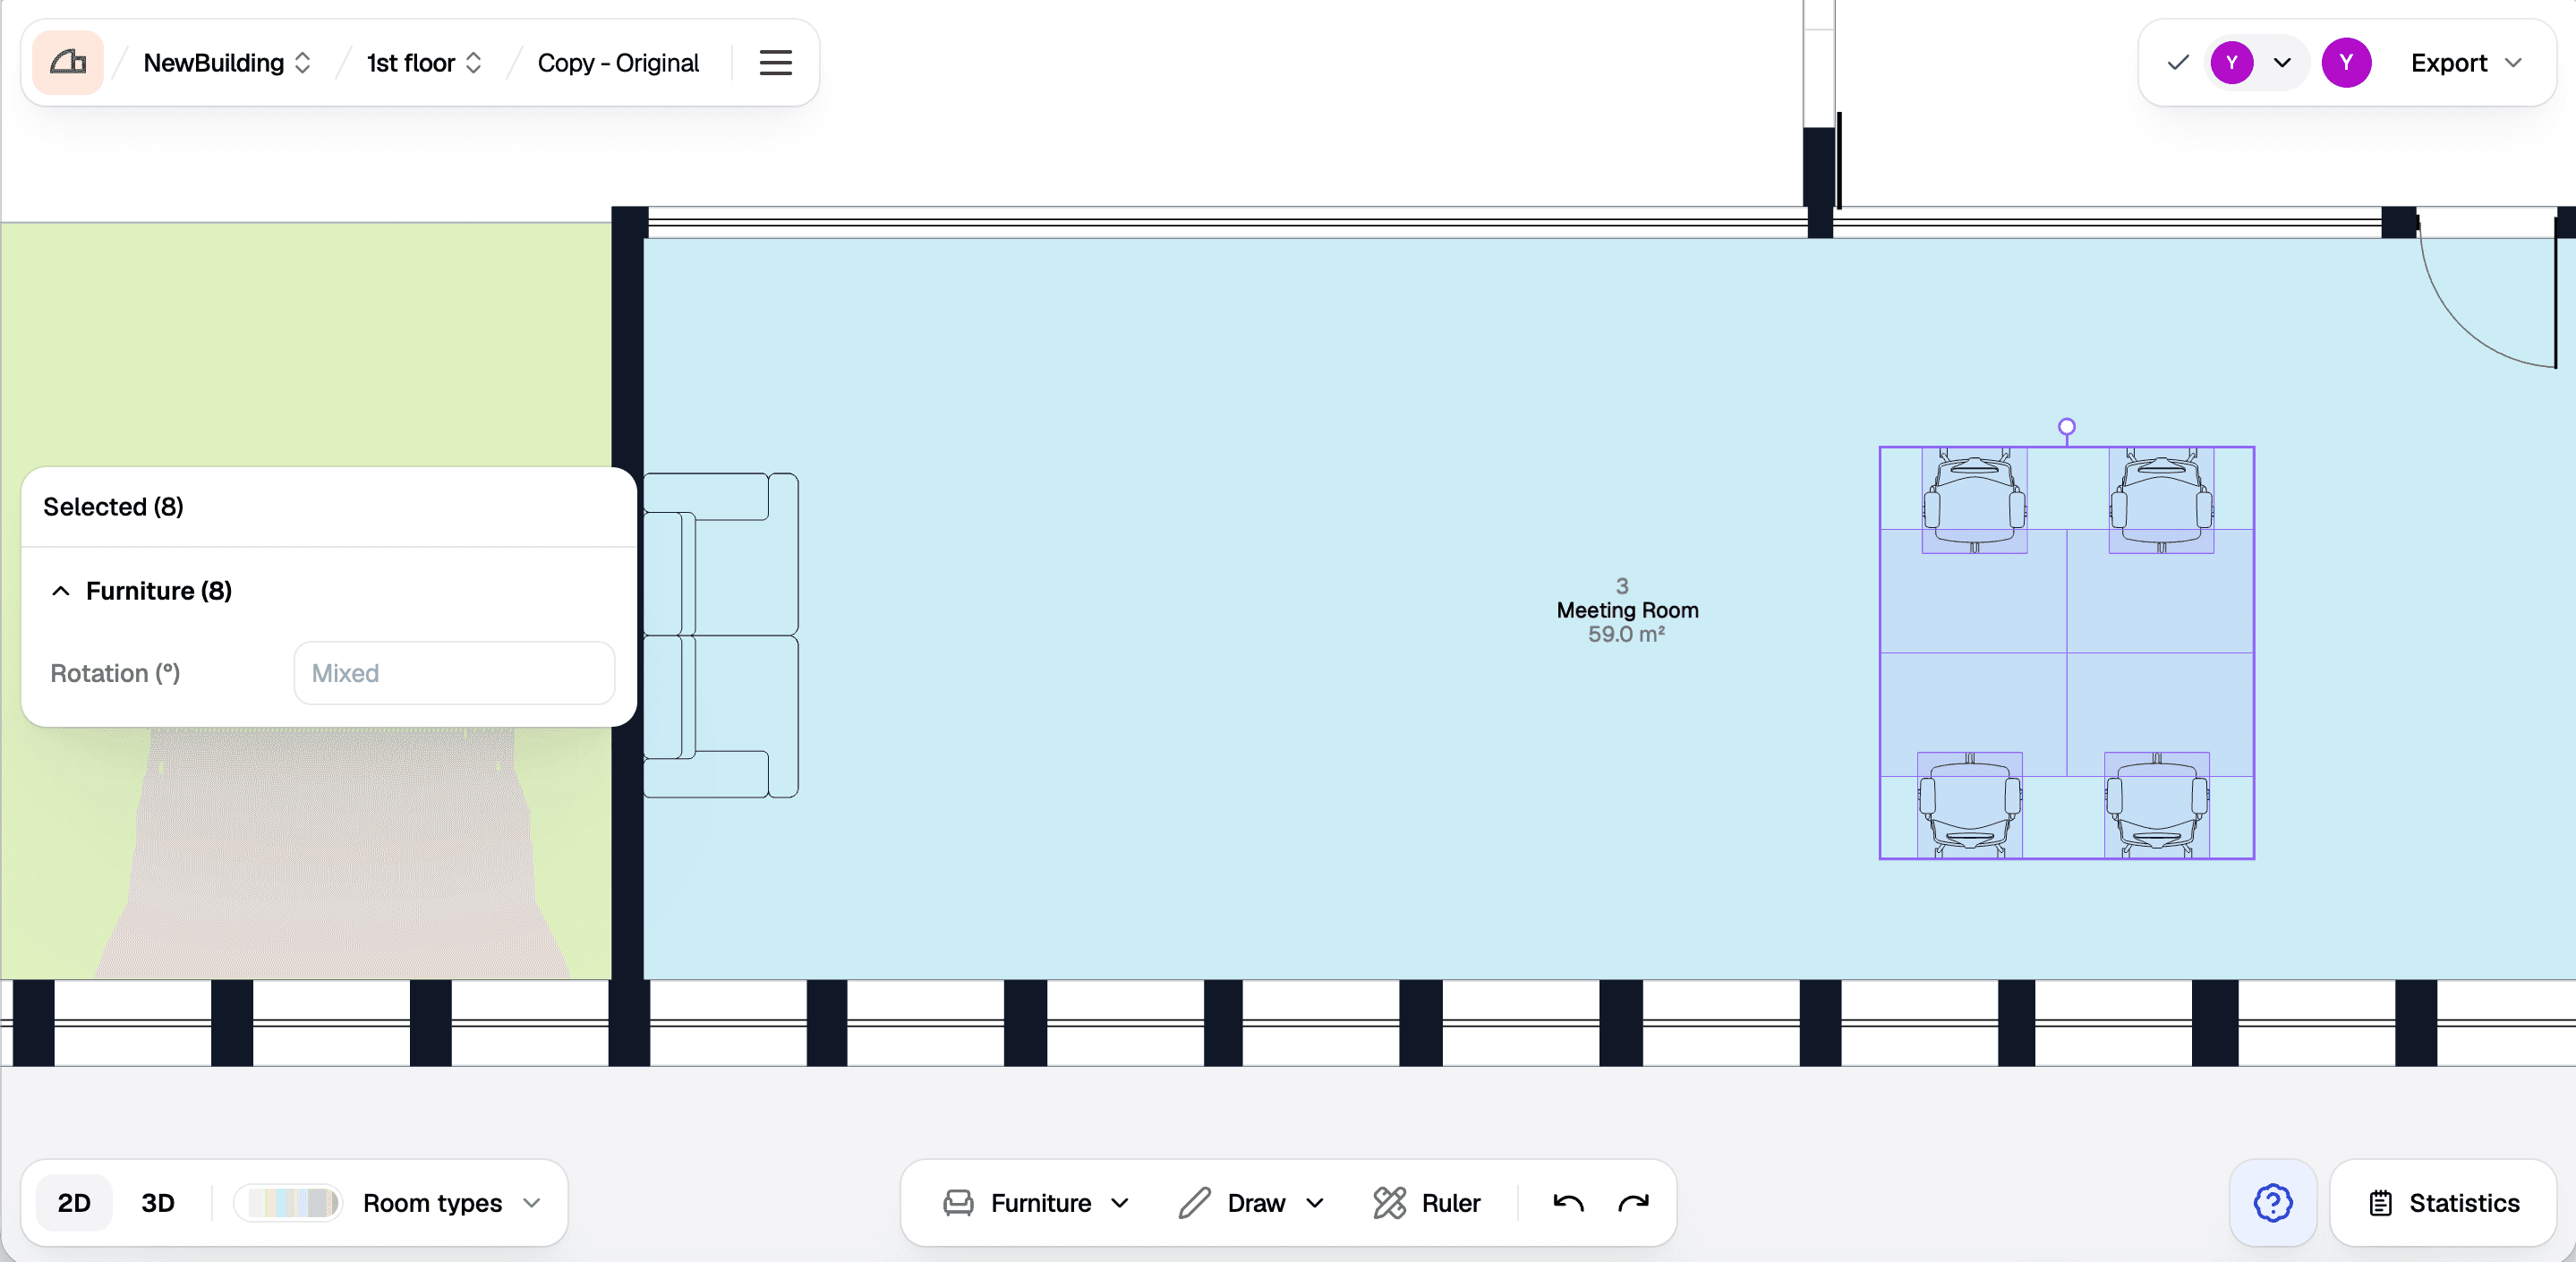Click the building home icon
Image resolution: width=2576 pixels, height=1262 pixels.
click(x=68, y=63)
